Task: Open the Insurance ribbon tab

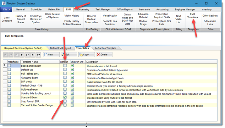Action: (x=144, y=9)
